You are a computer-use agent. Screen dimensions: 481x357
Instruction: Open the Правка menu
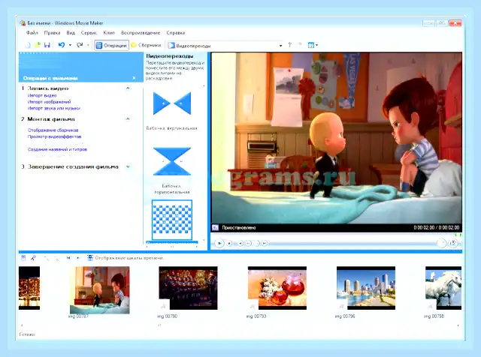click(52, 33)
